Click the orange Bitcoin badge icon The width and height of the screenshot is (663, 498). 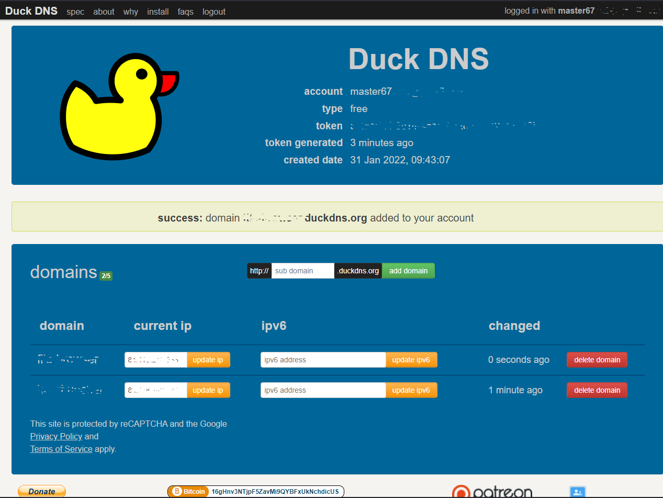point(189,492)
